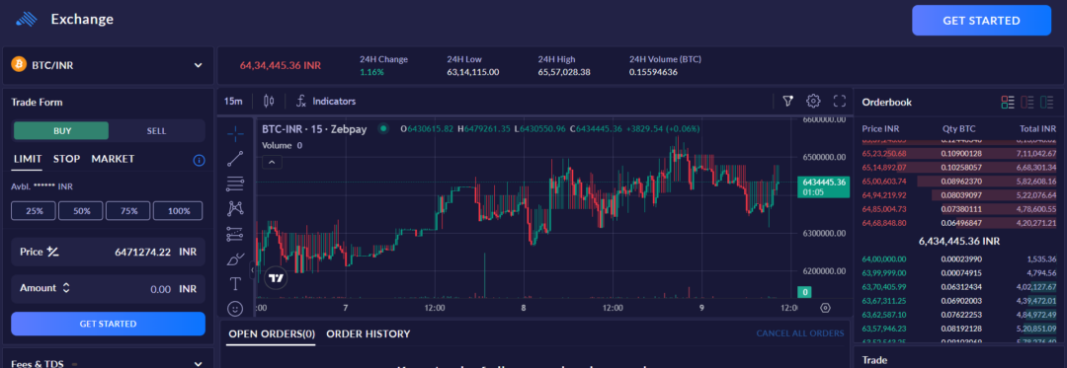This screenshot has width=1067, height=368.
Task: Select the brush drawing tool
Action: 235,258
